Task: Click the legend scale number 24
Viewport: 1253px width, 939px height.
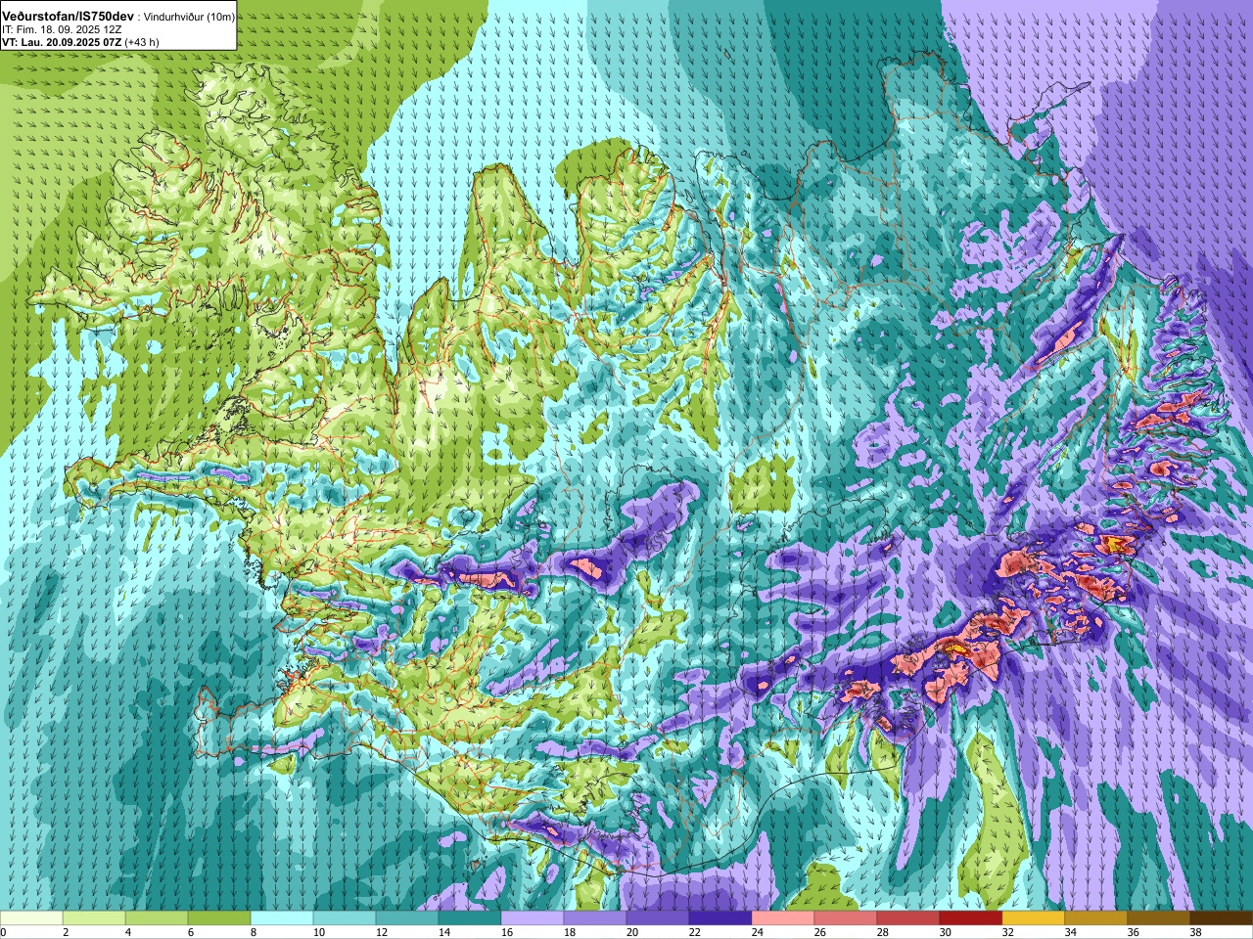Action: (758, 932)
